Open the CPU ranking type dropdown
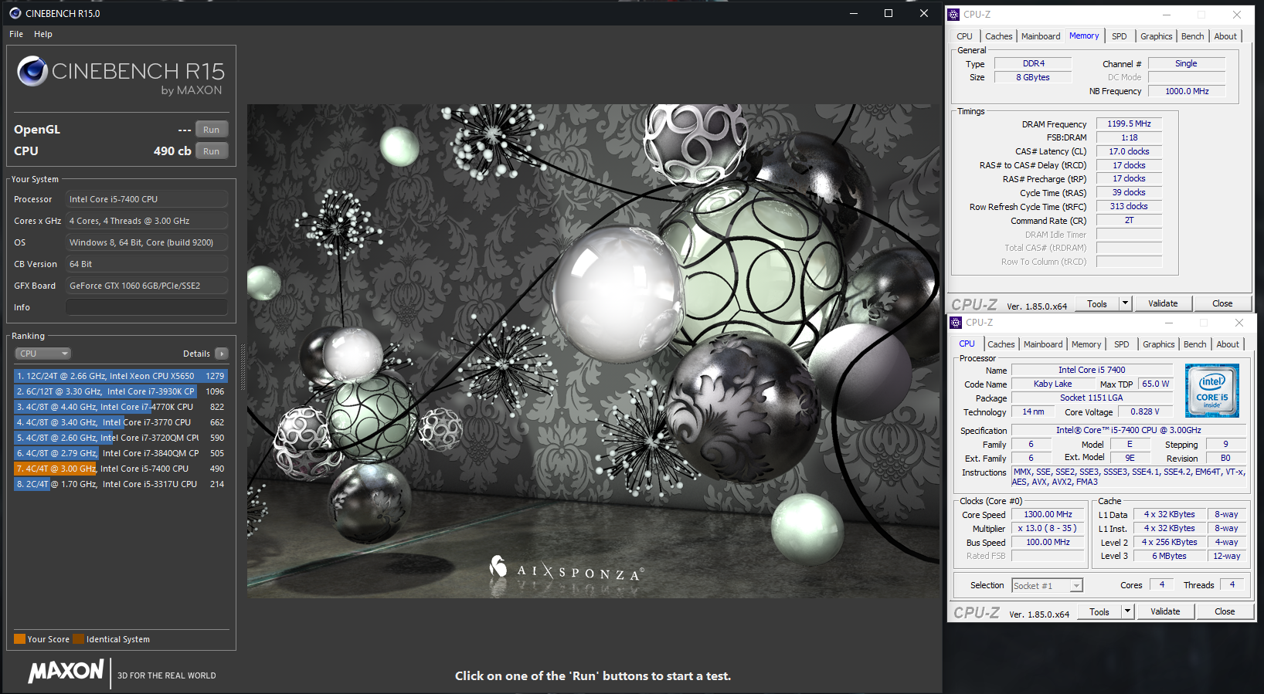 click(43, 354)
